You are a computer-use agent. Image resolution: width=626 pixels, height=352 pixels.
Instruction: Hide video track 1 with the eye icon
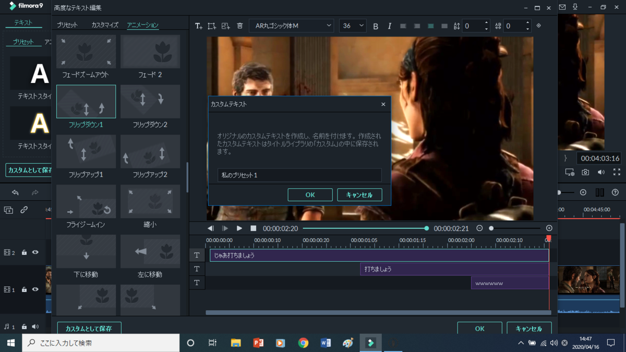[35, 289]
